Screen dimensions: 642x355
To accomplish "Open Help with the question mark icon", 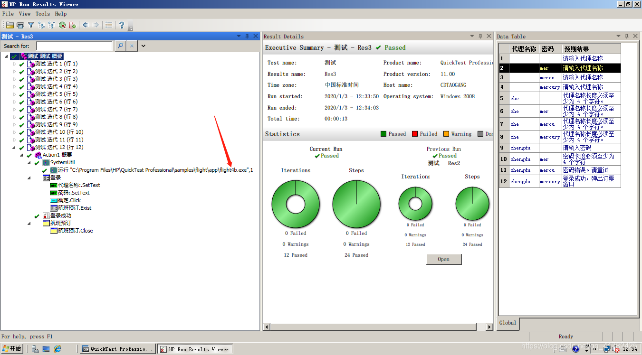I will click(122, 25).
